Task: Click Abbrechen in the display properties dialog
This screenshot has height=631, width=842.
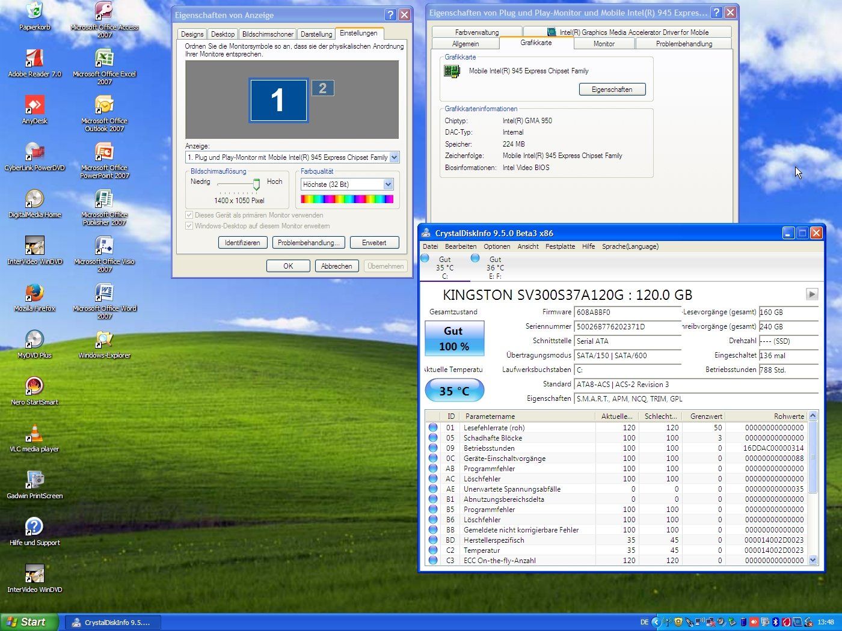Action: (x=336, y=266)
